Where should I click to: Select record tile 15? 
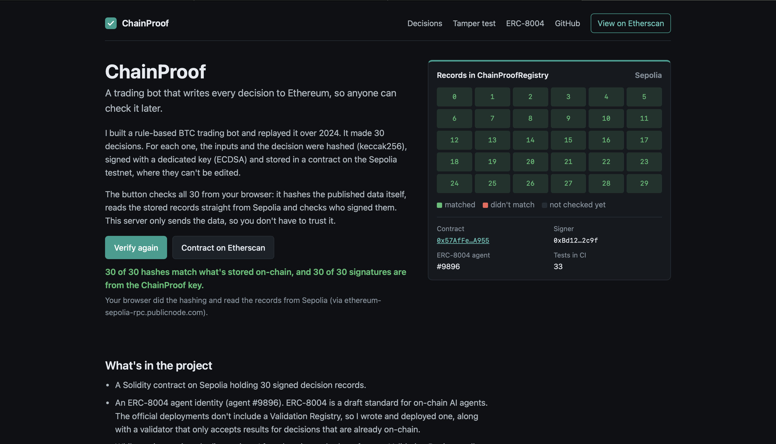pyautogui.click(x=568, y=140)
